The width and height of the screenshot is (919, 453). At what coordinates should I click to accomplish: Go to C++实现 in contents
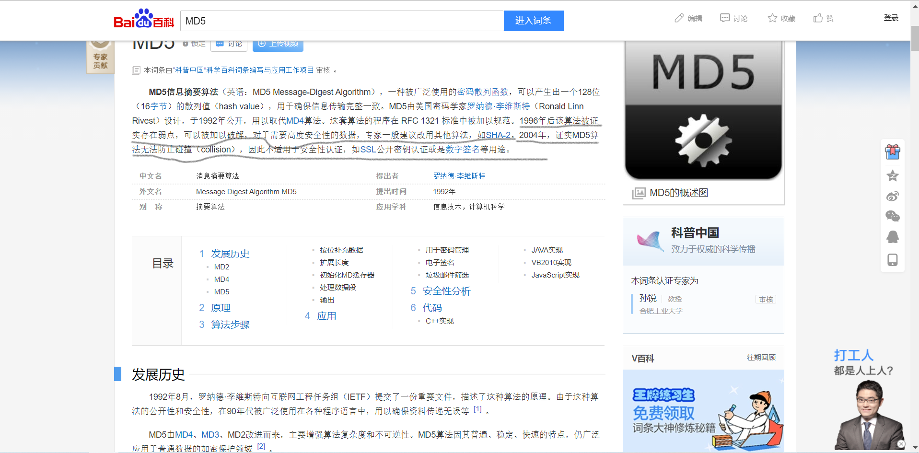coord(440,321)
